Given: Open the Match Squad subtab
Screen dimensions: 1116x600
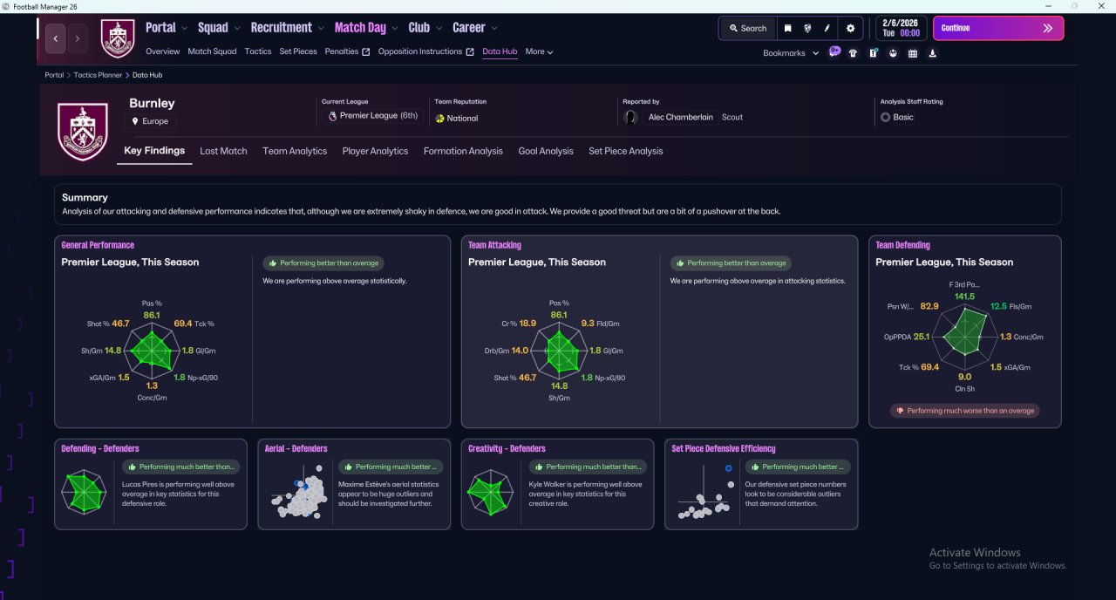Looking at the screenshot, I should point(212,51).
